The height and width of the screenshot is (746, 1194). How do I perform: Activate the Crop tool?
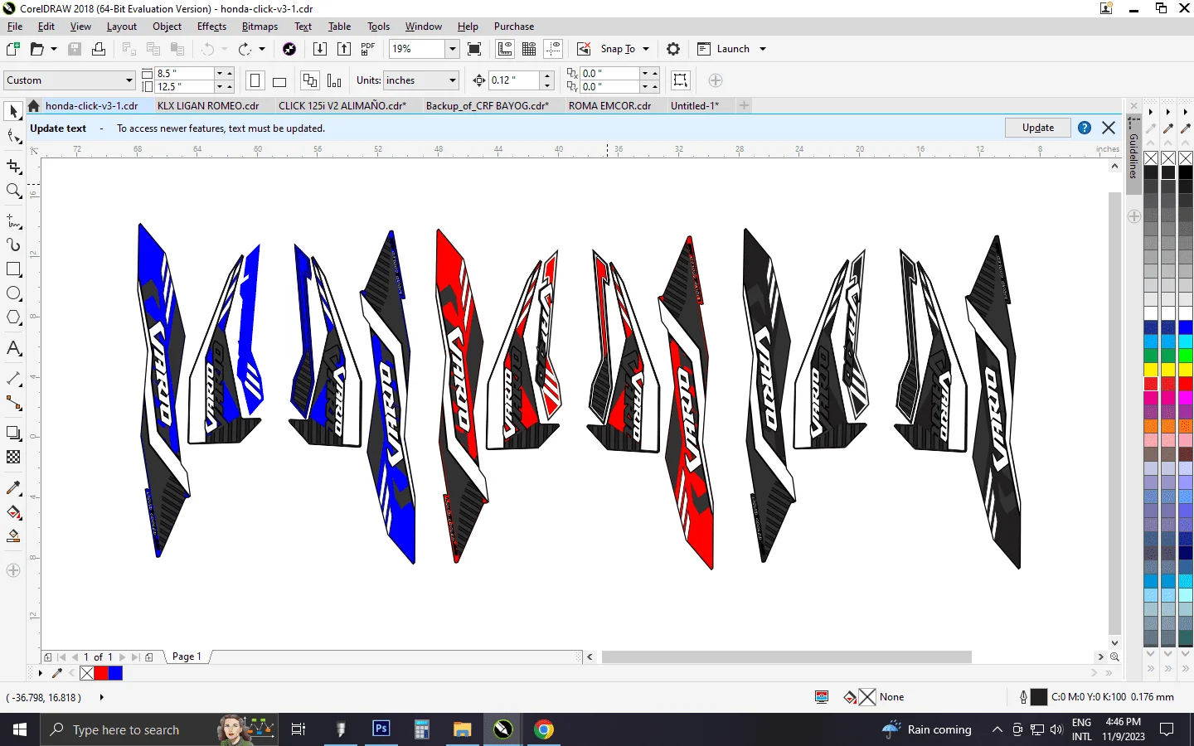tap(13, 167)
